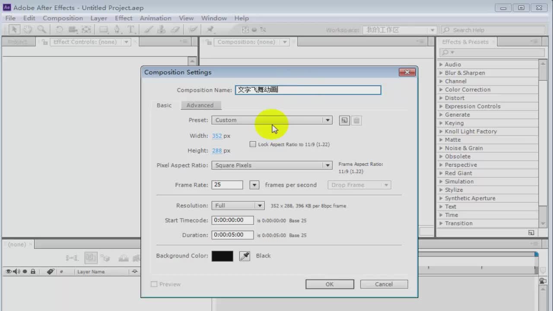Click the label tag column icon in timeline

click(x=51, y=272)
